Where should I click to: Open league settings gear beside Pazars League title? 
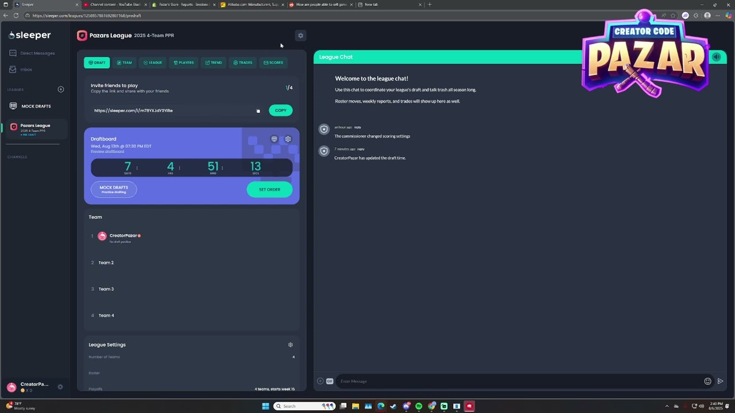click(x=300, y=36)
